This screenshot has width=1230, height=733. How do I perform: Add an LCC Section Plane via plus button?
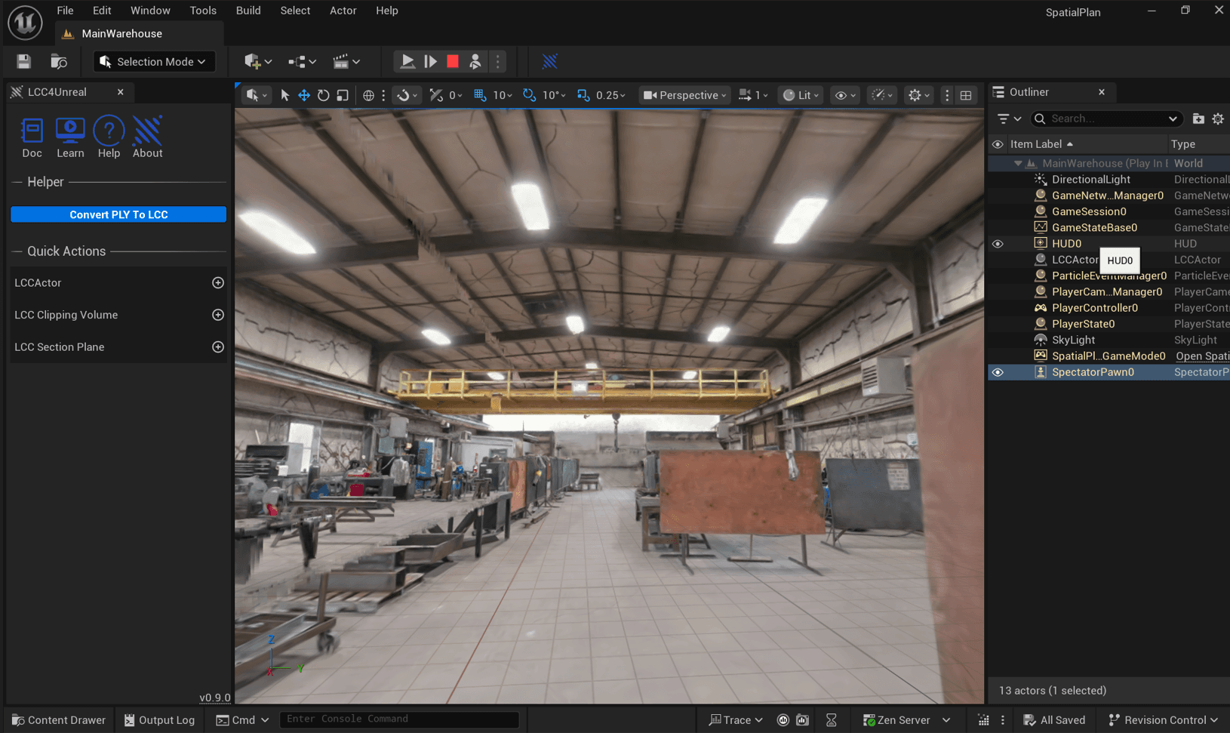click(x=218, y=346)
